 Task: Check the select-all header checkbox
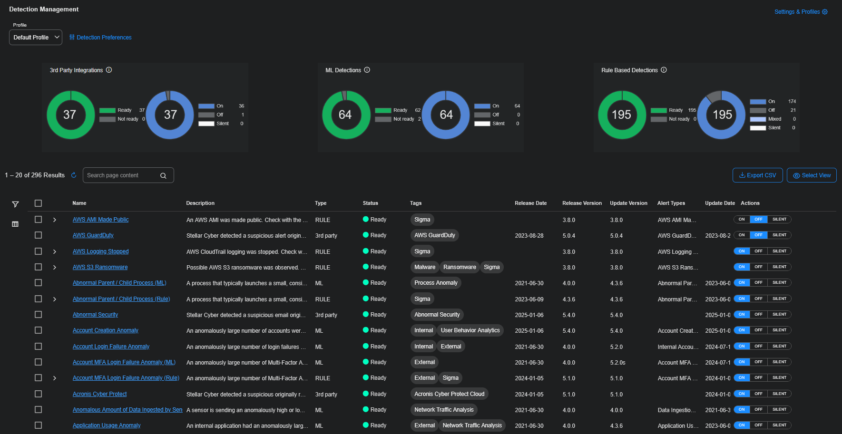point(39,203)
